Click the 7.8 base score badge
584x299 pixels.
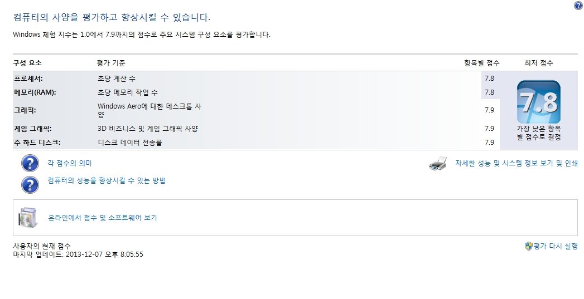click(x=539, y=102)
